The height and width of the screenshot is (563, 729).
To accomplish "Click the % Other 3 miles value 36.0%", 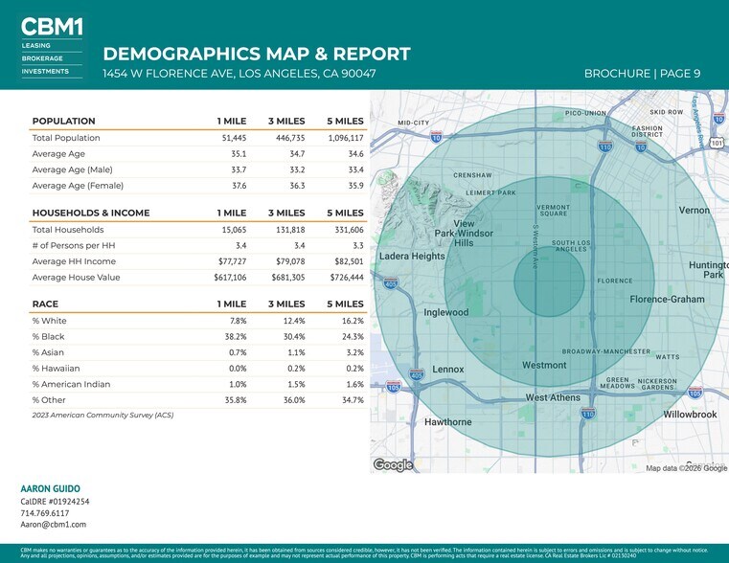I will [294, 400].
